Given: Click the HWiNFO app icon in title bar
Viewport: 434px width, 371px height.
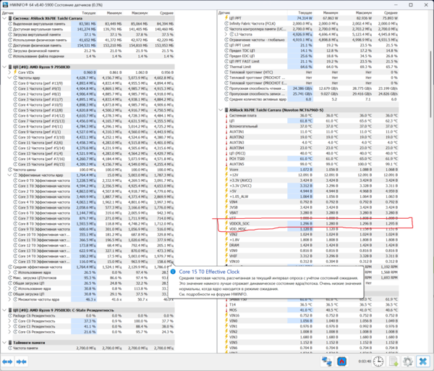Looking at the screenshot, I should 5,5.
